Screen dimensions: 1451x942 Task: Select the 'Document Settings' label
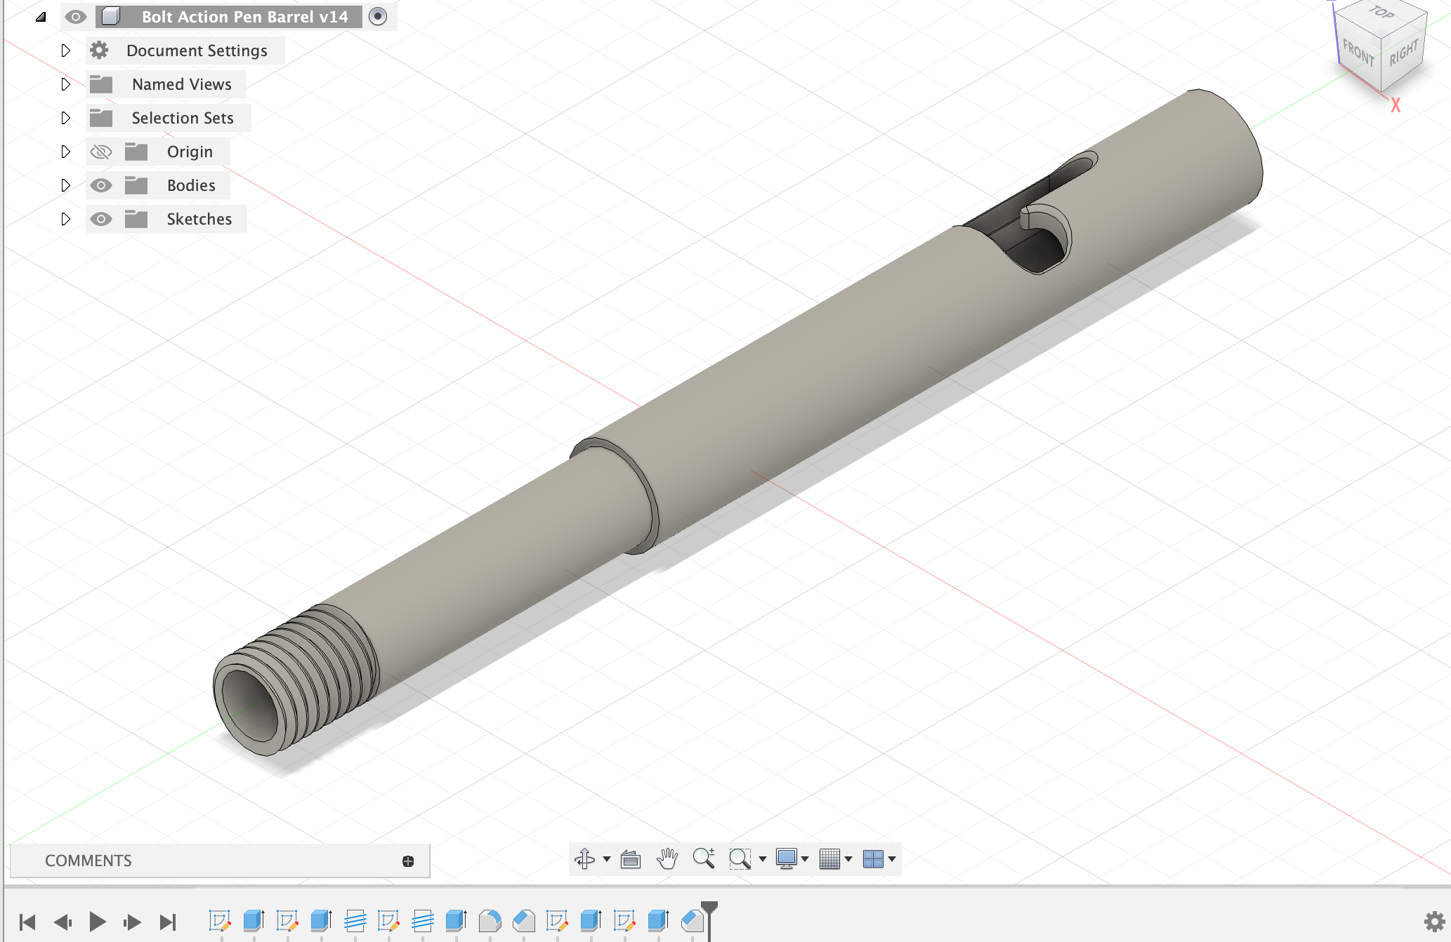click(197, 51)
